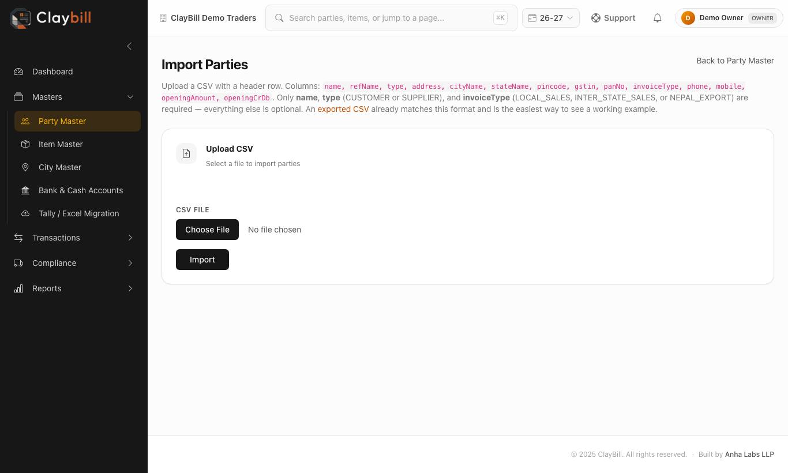
Task: Click the Item Master box icon
Action: pos(25,144)
